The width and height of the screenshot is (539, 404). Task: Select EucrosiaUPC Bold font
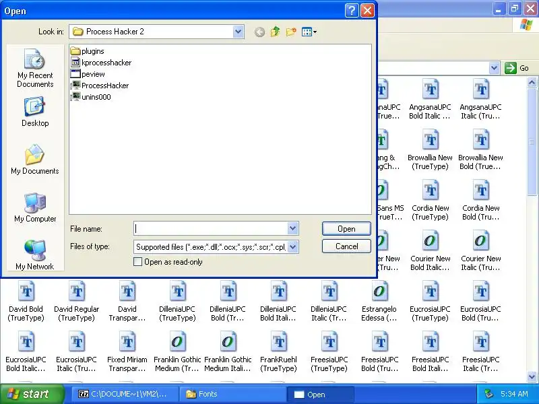[480, 301]
